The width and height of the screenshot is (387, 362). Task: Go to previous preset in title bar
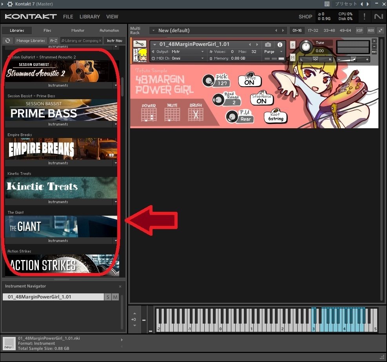pos(362,4)
